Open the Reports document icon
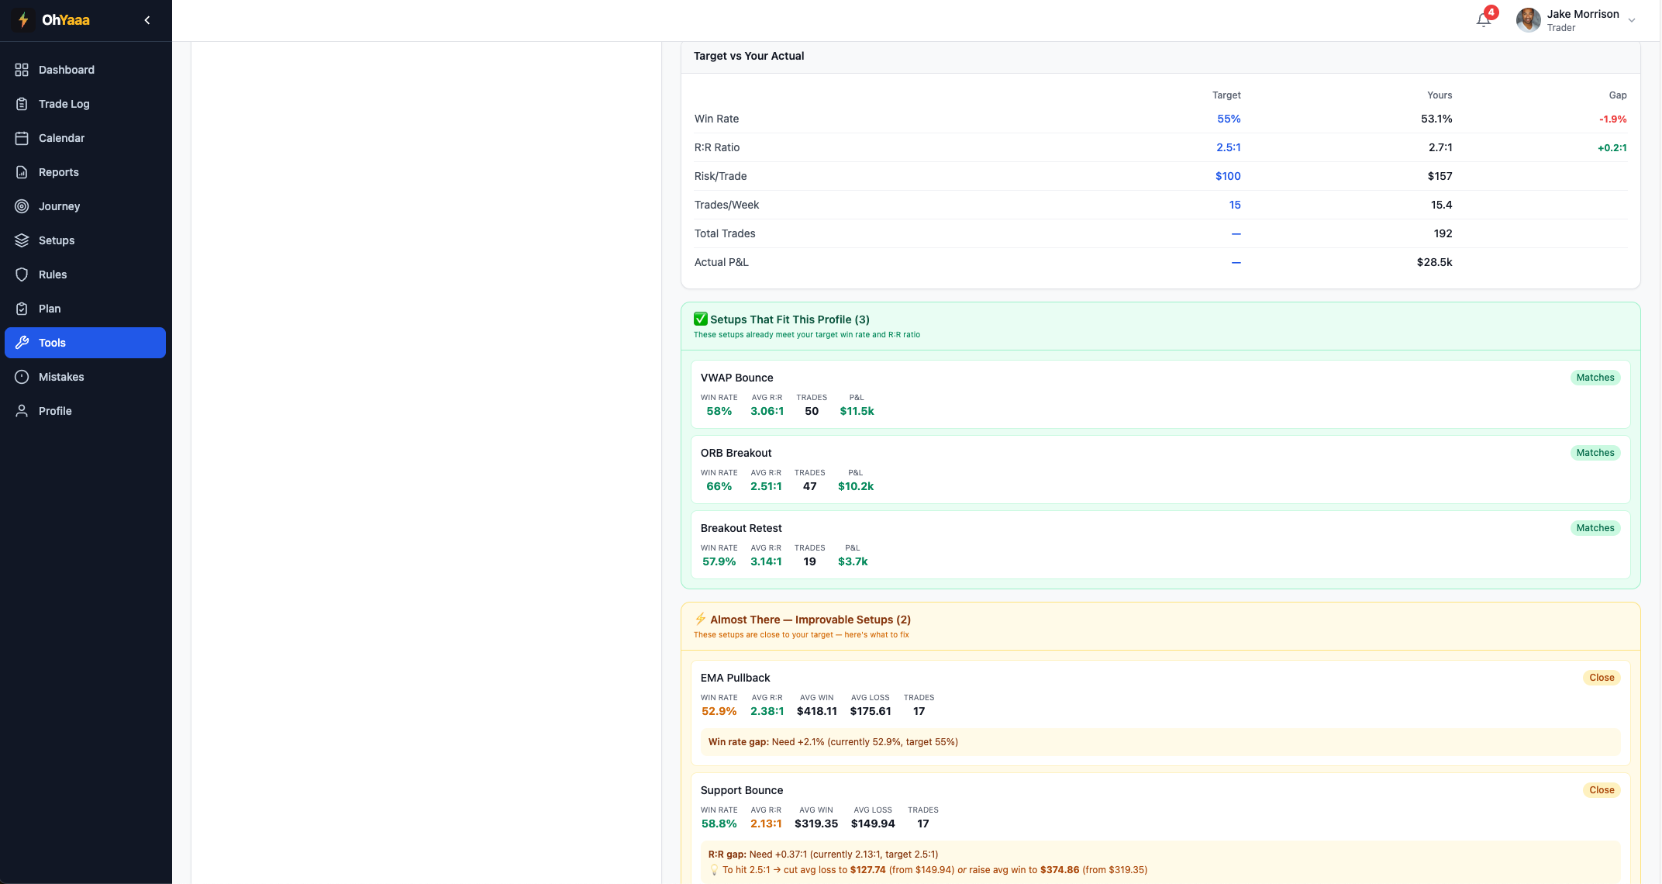 click(22, 172)
